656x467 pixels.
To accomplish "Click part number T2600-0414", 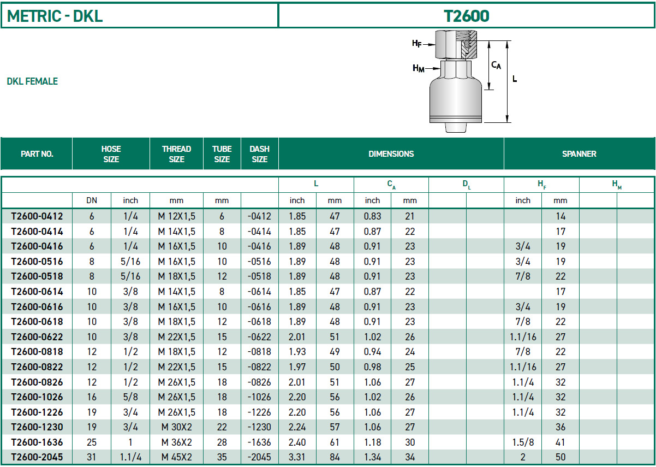I will click(x=37, y=232).
